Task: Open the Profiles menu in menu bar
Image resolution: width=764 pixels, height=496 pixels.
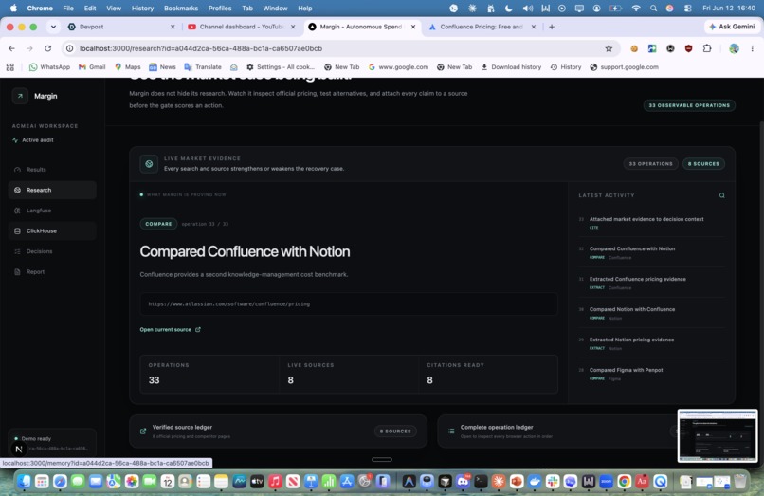Action: (220, 8)
